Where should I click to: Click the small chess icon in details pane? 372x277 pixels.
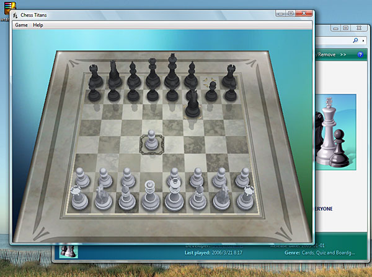[69, 252]
